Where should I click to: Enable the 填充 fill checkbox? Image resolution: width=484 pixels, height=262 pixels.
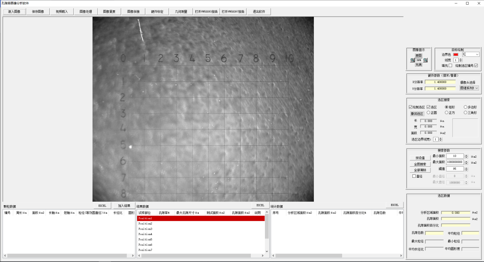(450, 66)
